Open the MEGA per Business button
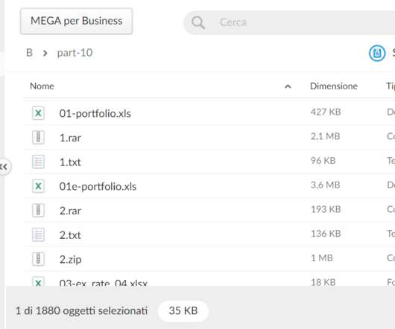Viewport: 395px width, 329px height. click(x=76, y=21)
